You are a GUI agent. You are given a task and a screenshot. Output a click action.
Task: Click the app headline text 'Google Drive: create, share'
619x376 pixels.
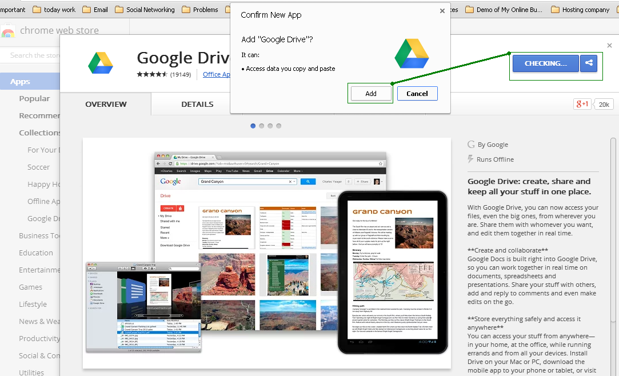[x=529, y=186]
